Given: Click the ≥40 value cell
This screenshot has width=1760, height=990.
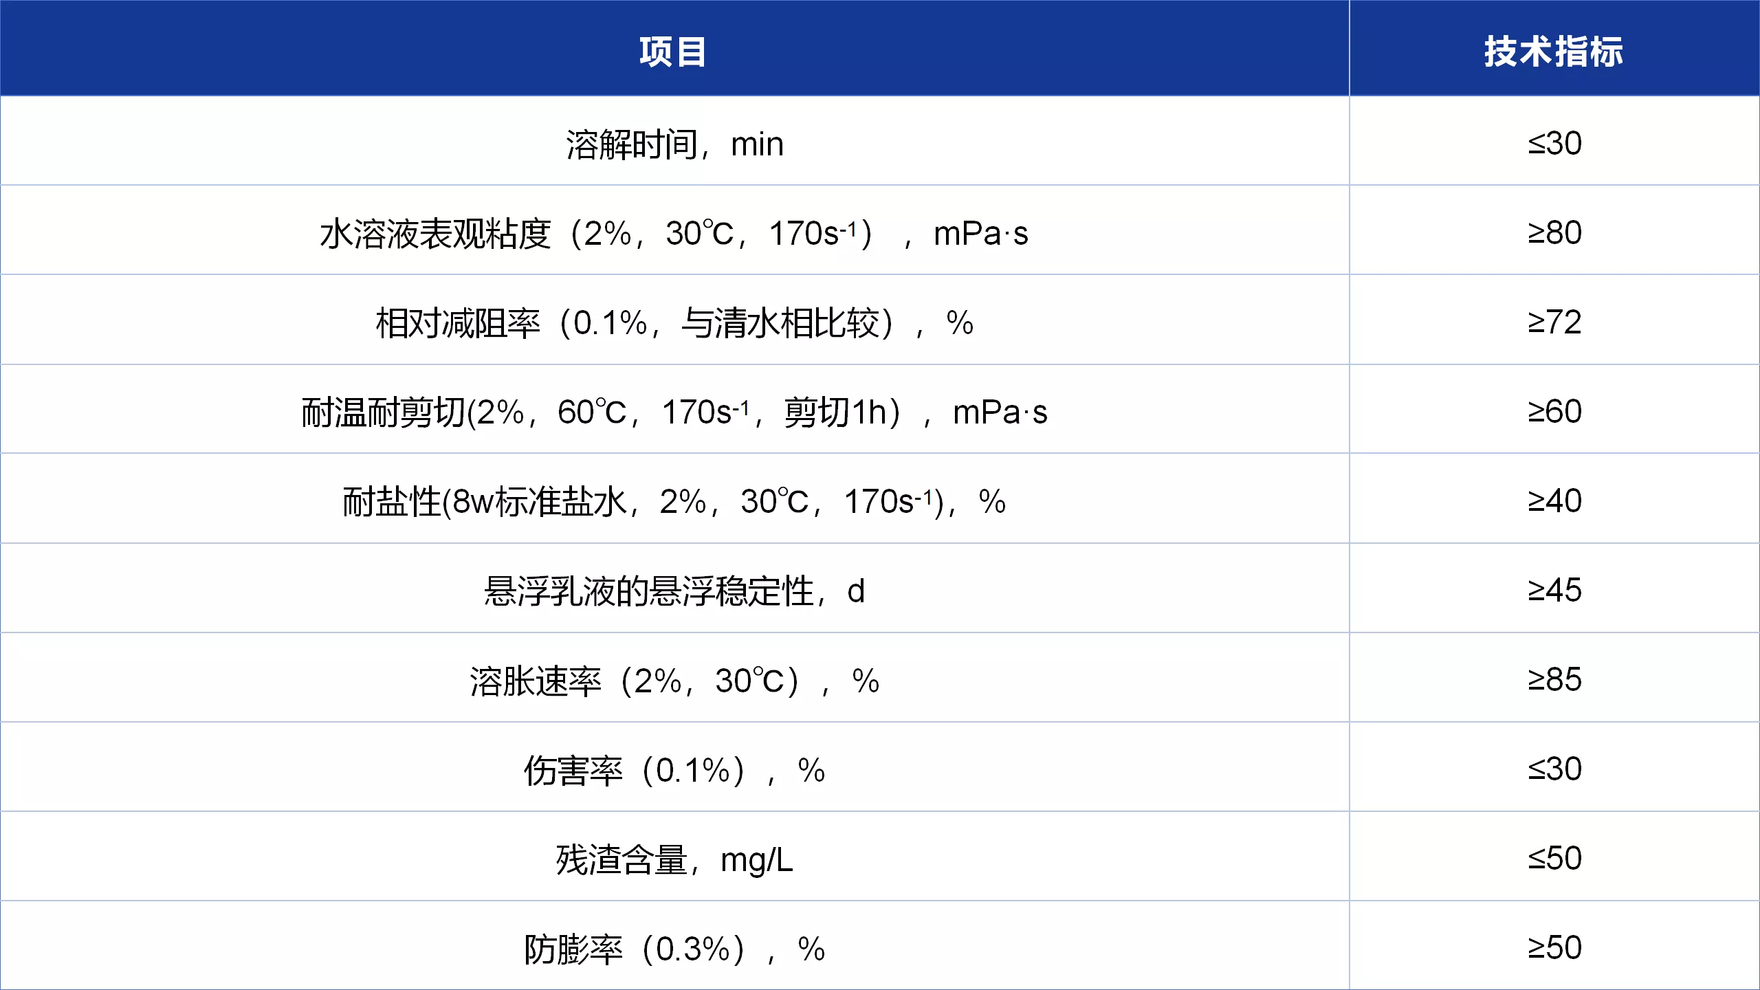Looking at the screenshot, I should (x=1554, y=500).
